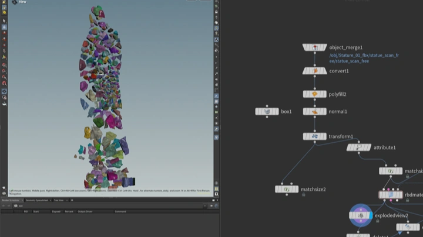
Task: Go forward with right arrow in path bar
Action: [9, 206]
